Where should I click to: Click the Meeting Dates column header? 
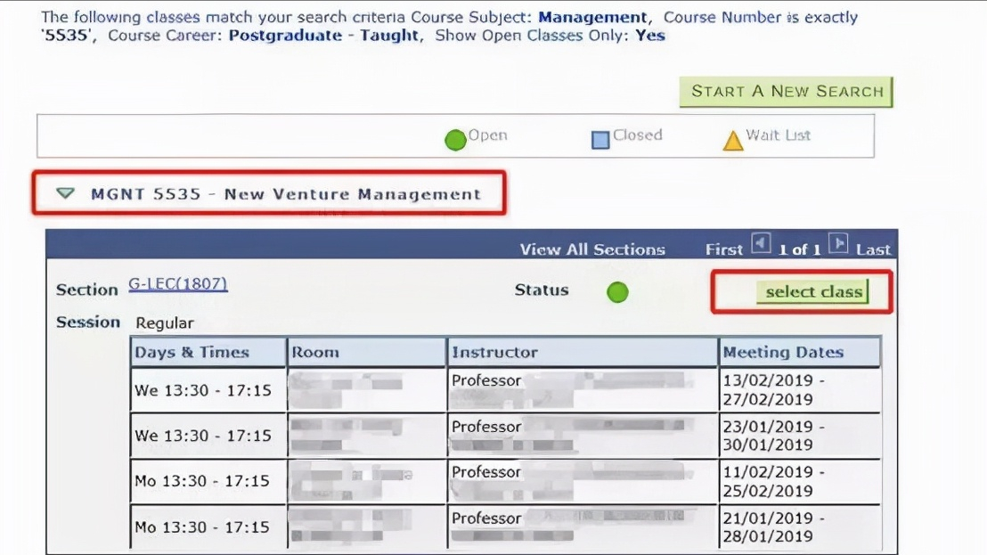click(x=799, y=353)
